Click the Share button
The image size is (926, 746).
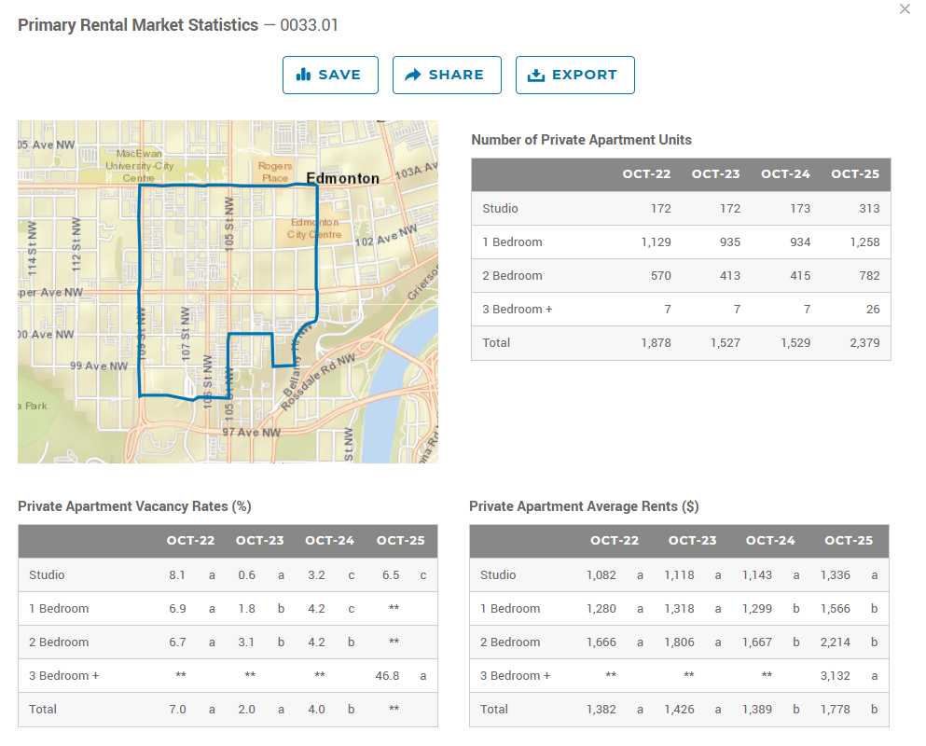447,76
